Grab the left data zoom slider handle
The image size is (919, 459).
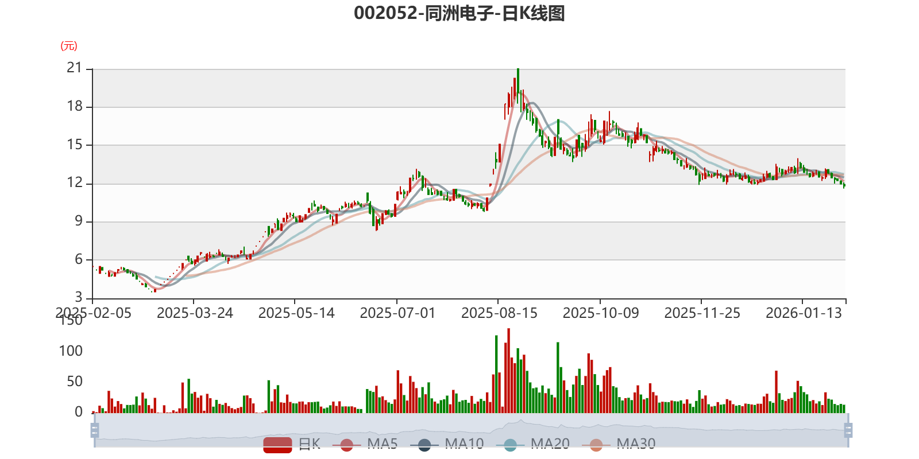pos(95,430)
